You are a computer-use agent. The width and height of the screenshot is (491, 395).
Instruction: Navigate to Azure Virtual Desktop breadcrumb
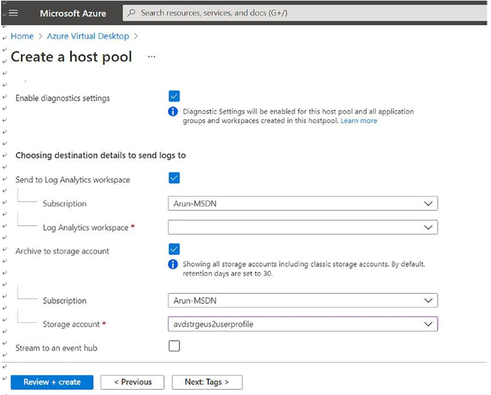click(88, 36)
